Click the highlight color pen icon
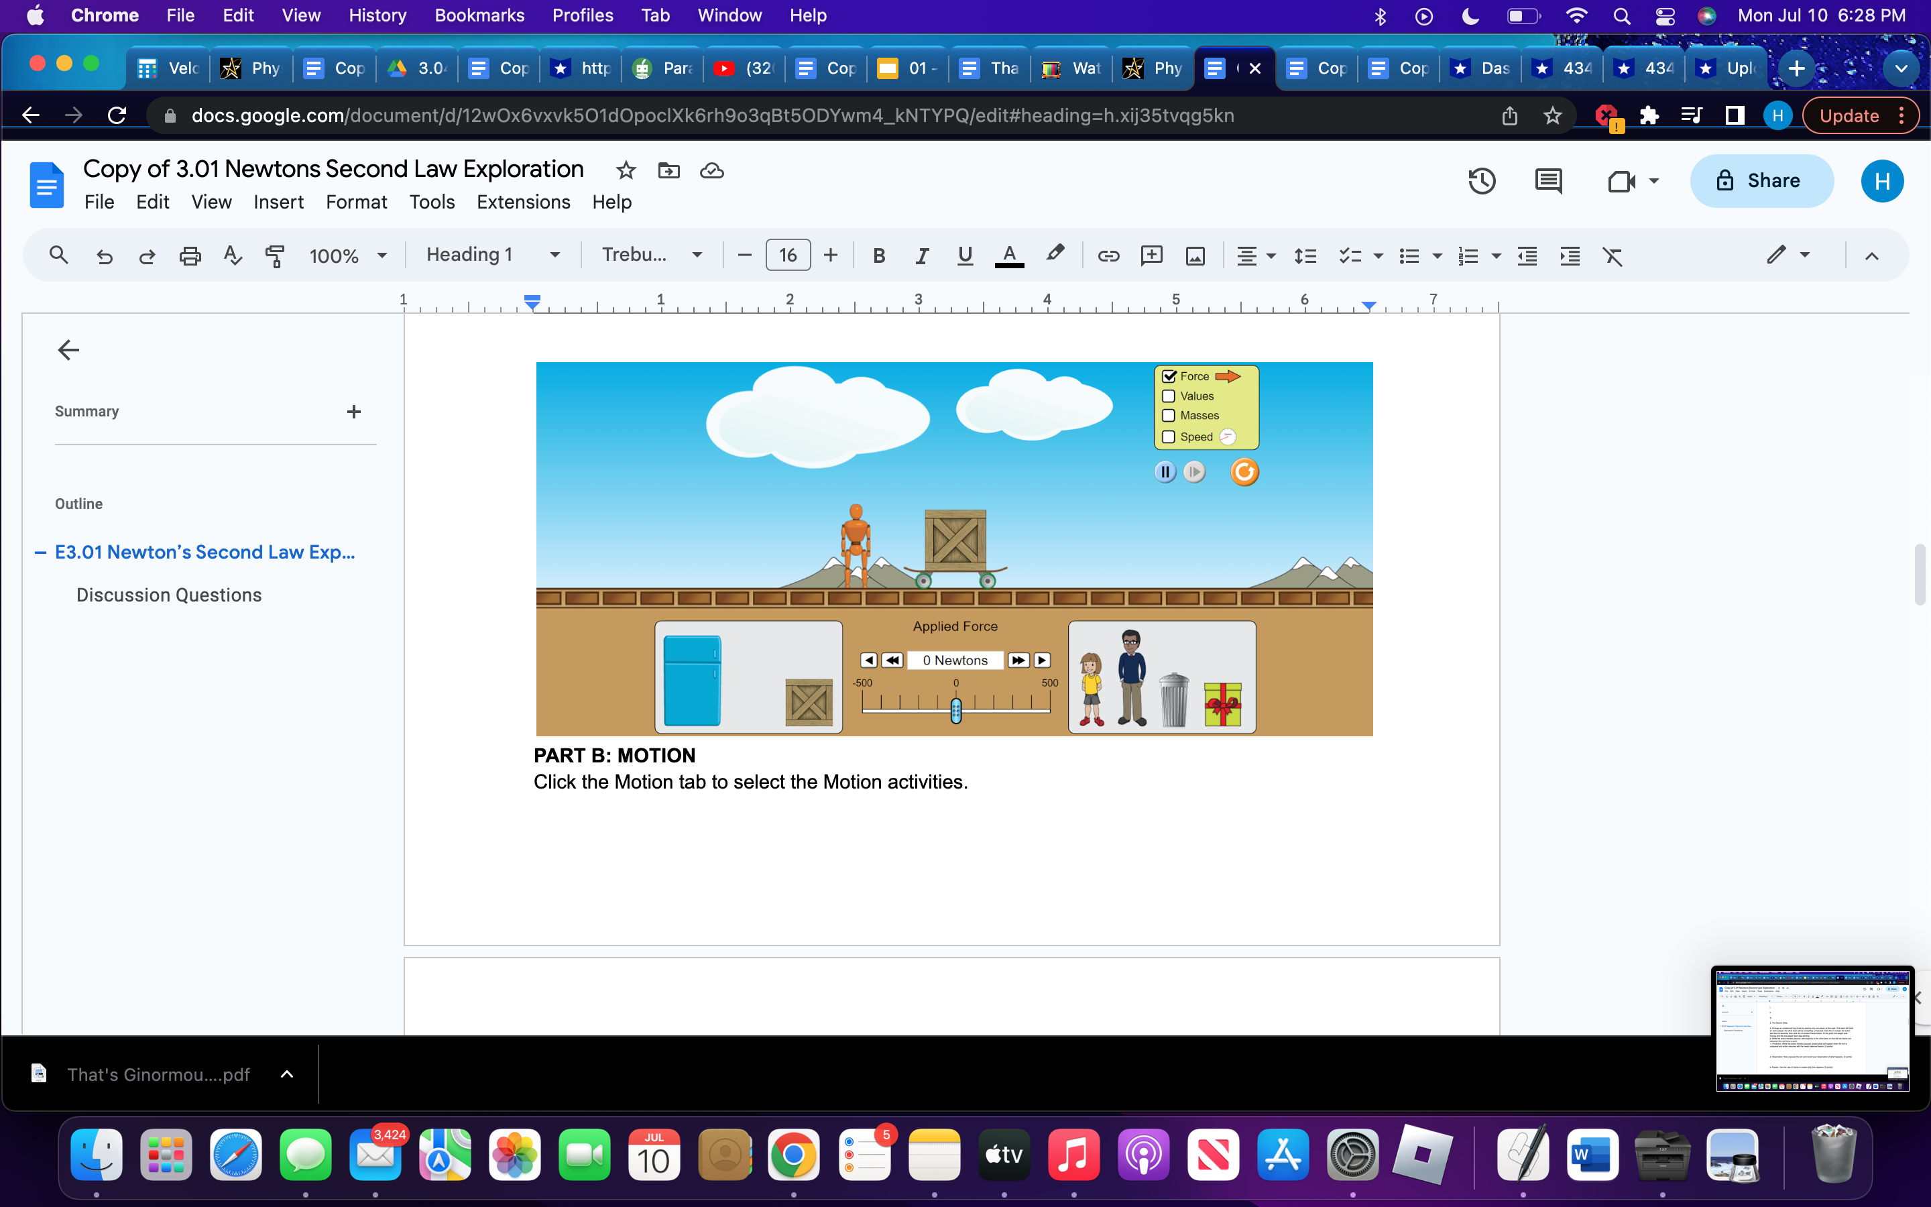 pos(1055,254)
